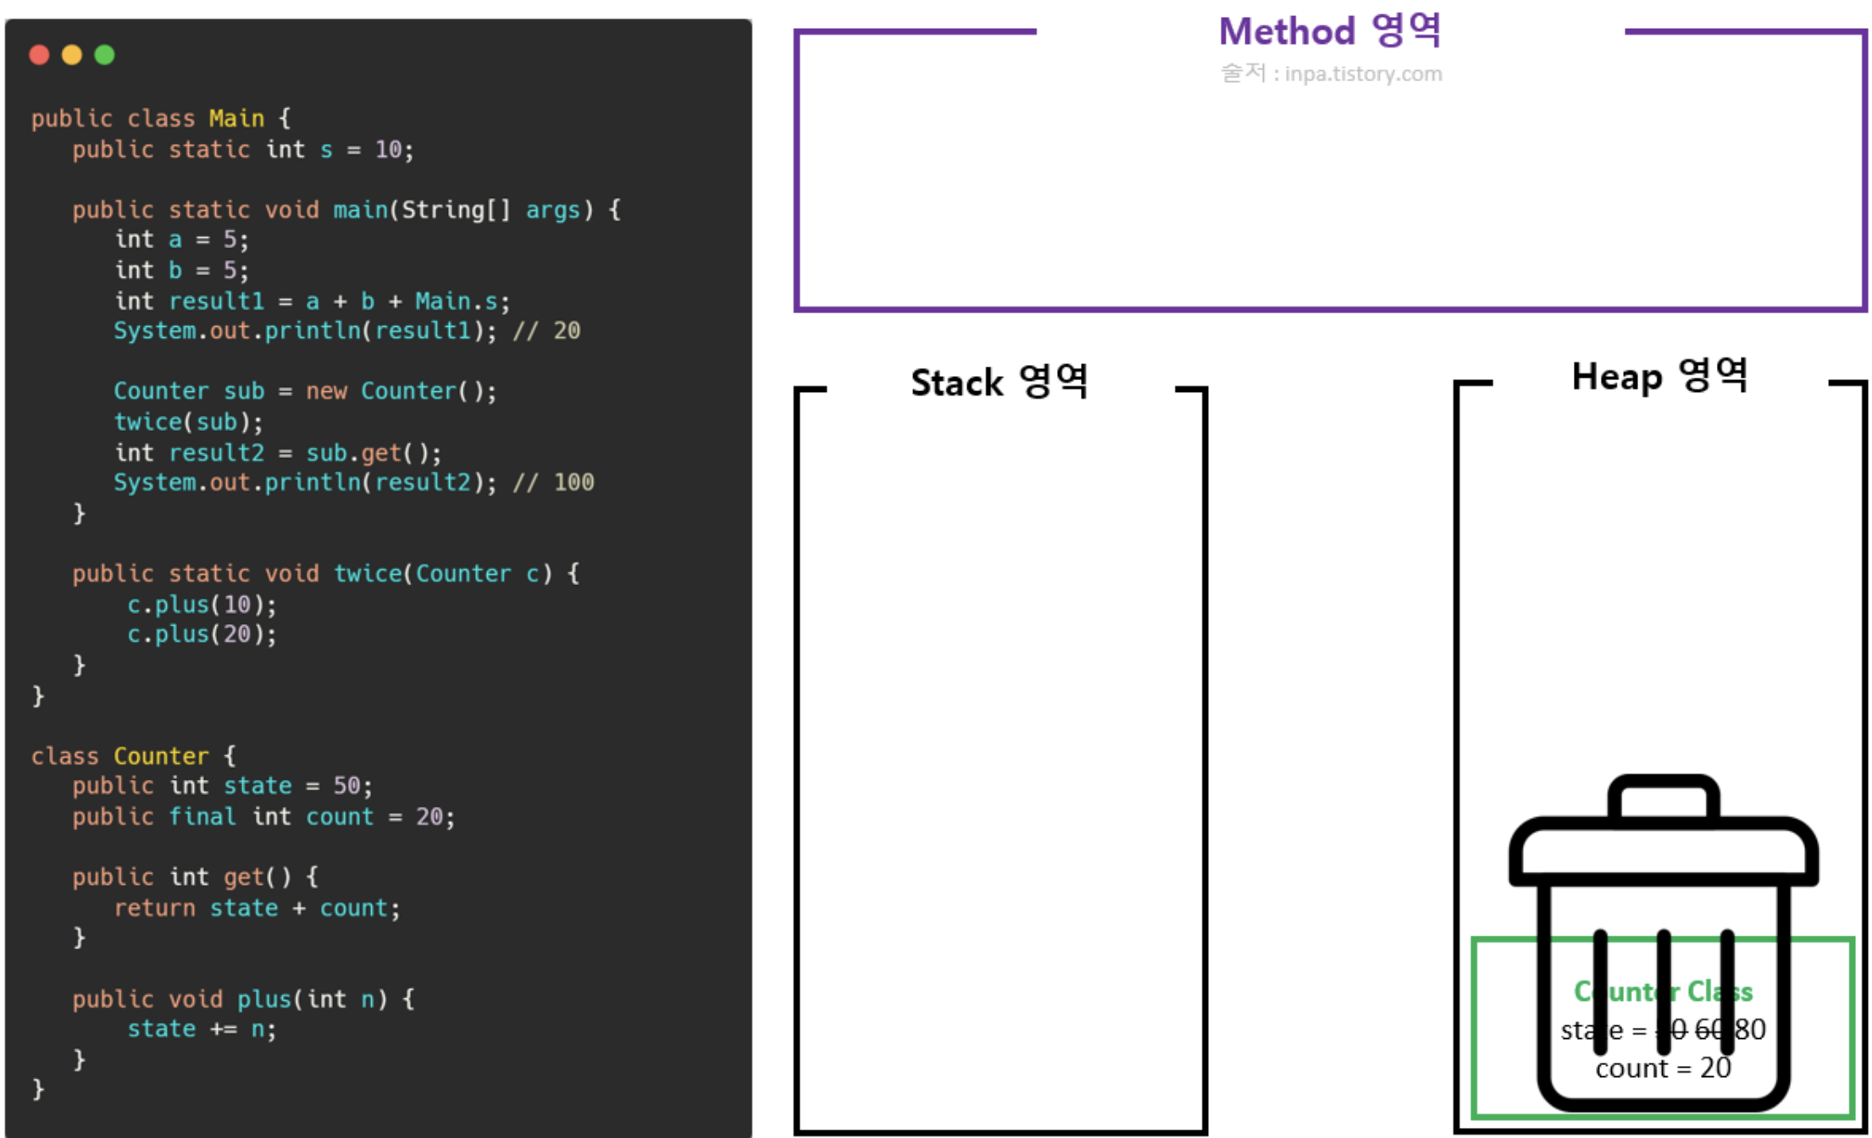The height and width of the screenshot is (1138, 1872).
Task: Click the 'public class Main' code line
Action: 160,118
